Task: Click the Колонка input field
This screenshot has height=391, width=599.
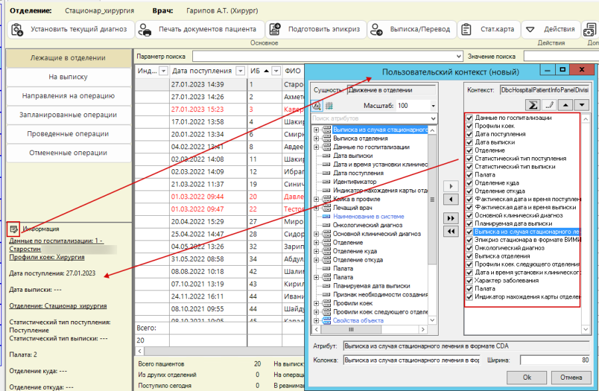Action: point(411,360)
